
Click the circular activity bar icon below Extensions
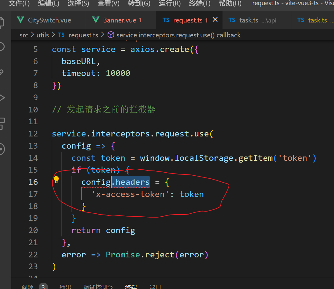(2, 149)
